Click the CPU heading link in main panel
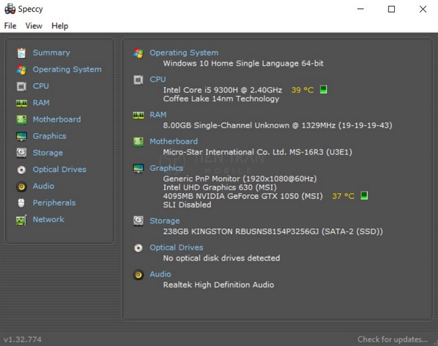 158,79
